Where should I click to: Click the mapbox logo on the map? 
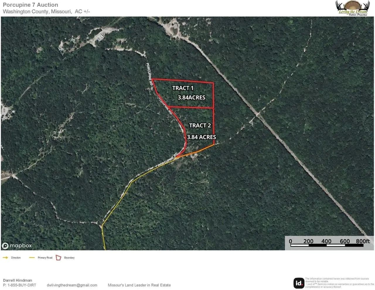click(17, 246)
